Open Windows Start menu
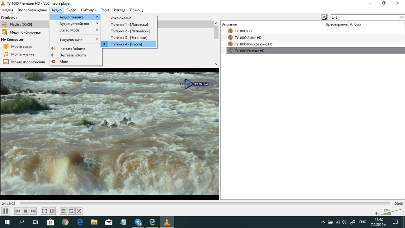 coord(6,222)
